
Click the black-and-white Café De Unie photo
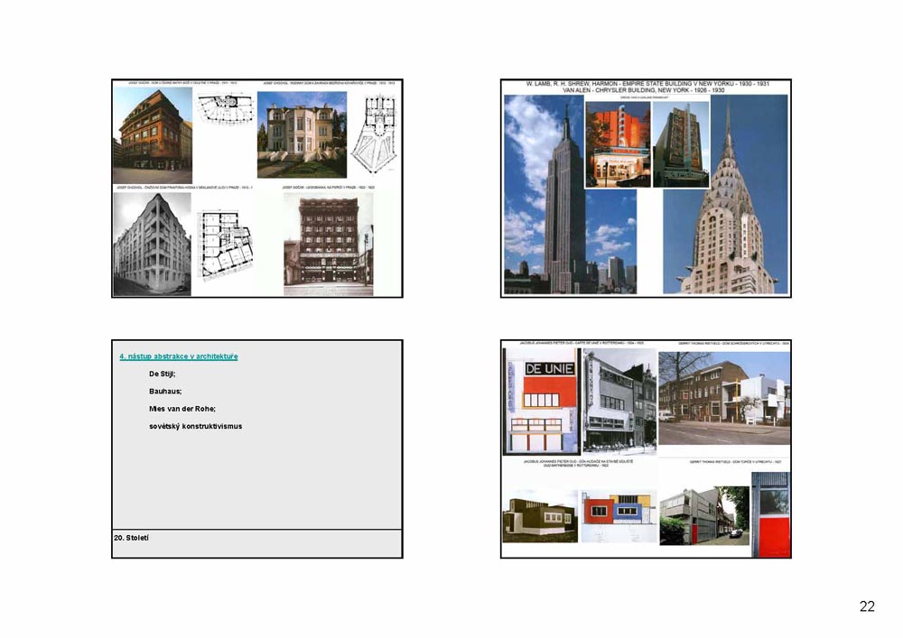point(619,401)
